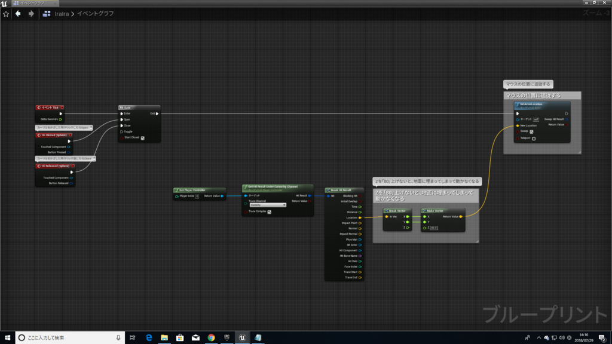The height and width of the screenshot is (344, 612).
Task: Open Epic Games Launcher from taskbar
Action: point(227,338)
